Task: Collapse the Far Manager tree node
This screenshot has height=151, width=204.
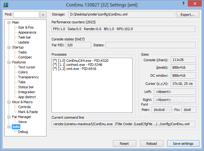Action: pyautogui.click(x=9, y=117)
